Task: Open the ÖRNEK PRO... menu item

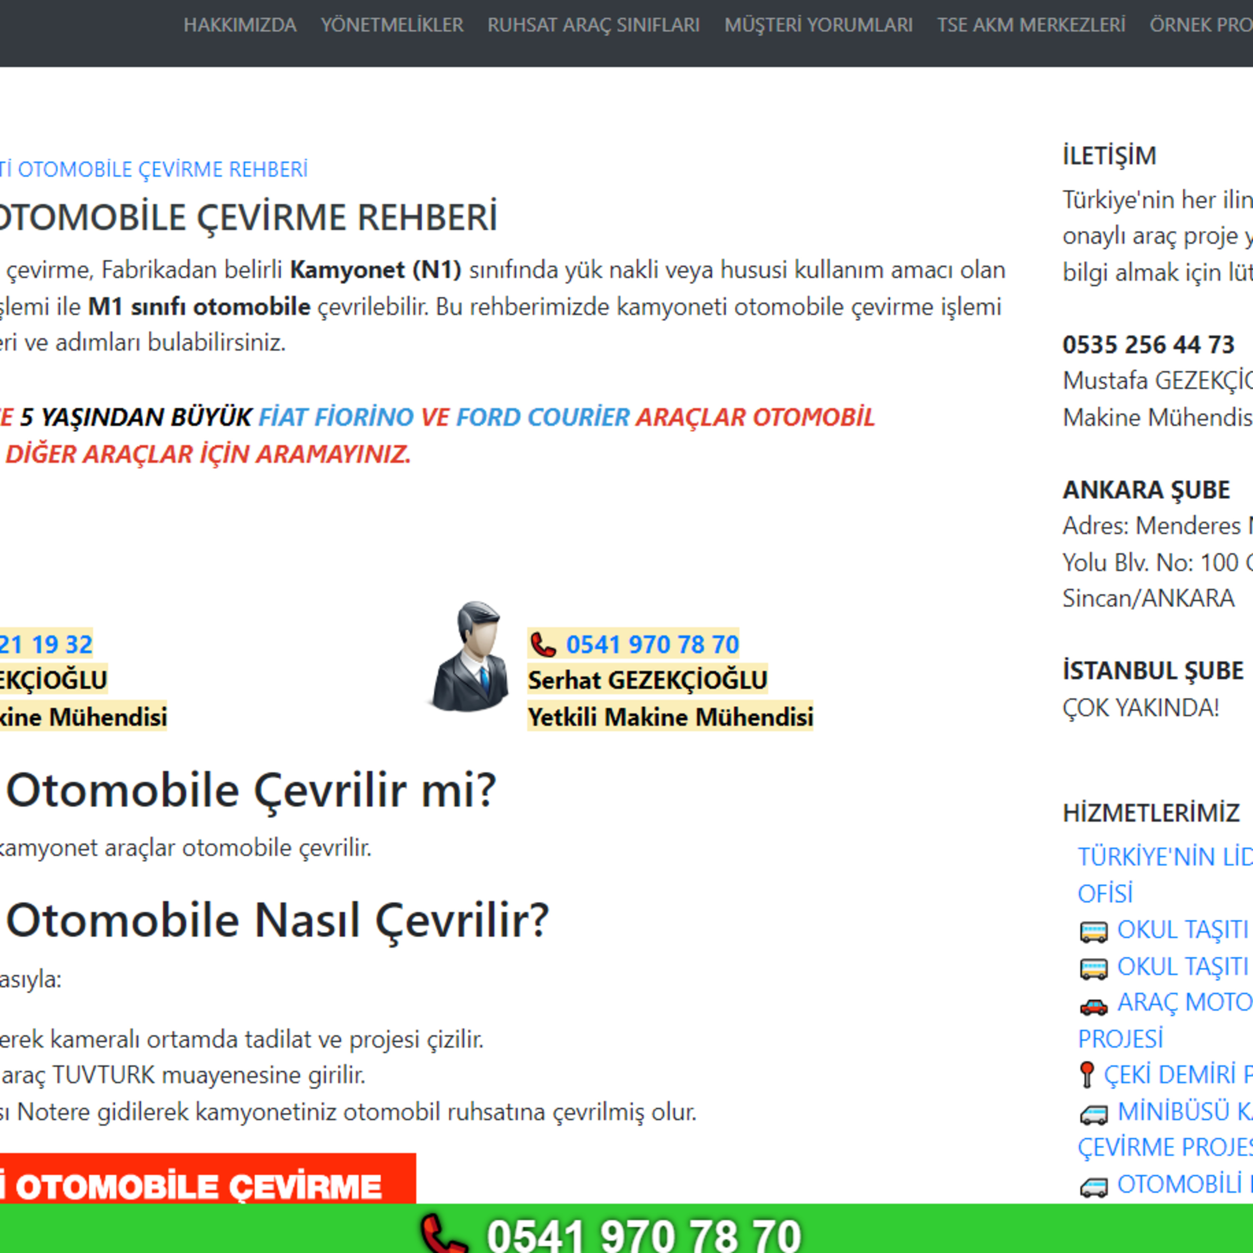Action: (1200, 25)
